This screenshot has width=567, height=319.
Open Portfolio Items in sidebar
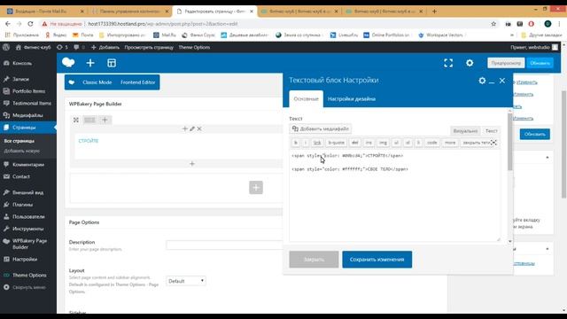pos(28,91)
